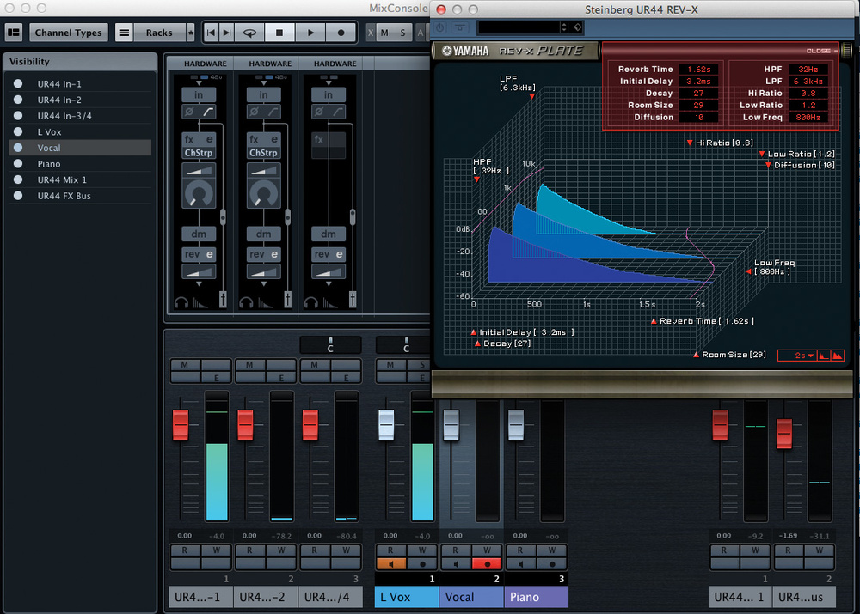Jump to previous marker in transport
The image size is (860, 614).
[x=212, y=33]
